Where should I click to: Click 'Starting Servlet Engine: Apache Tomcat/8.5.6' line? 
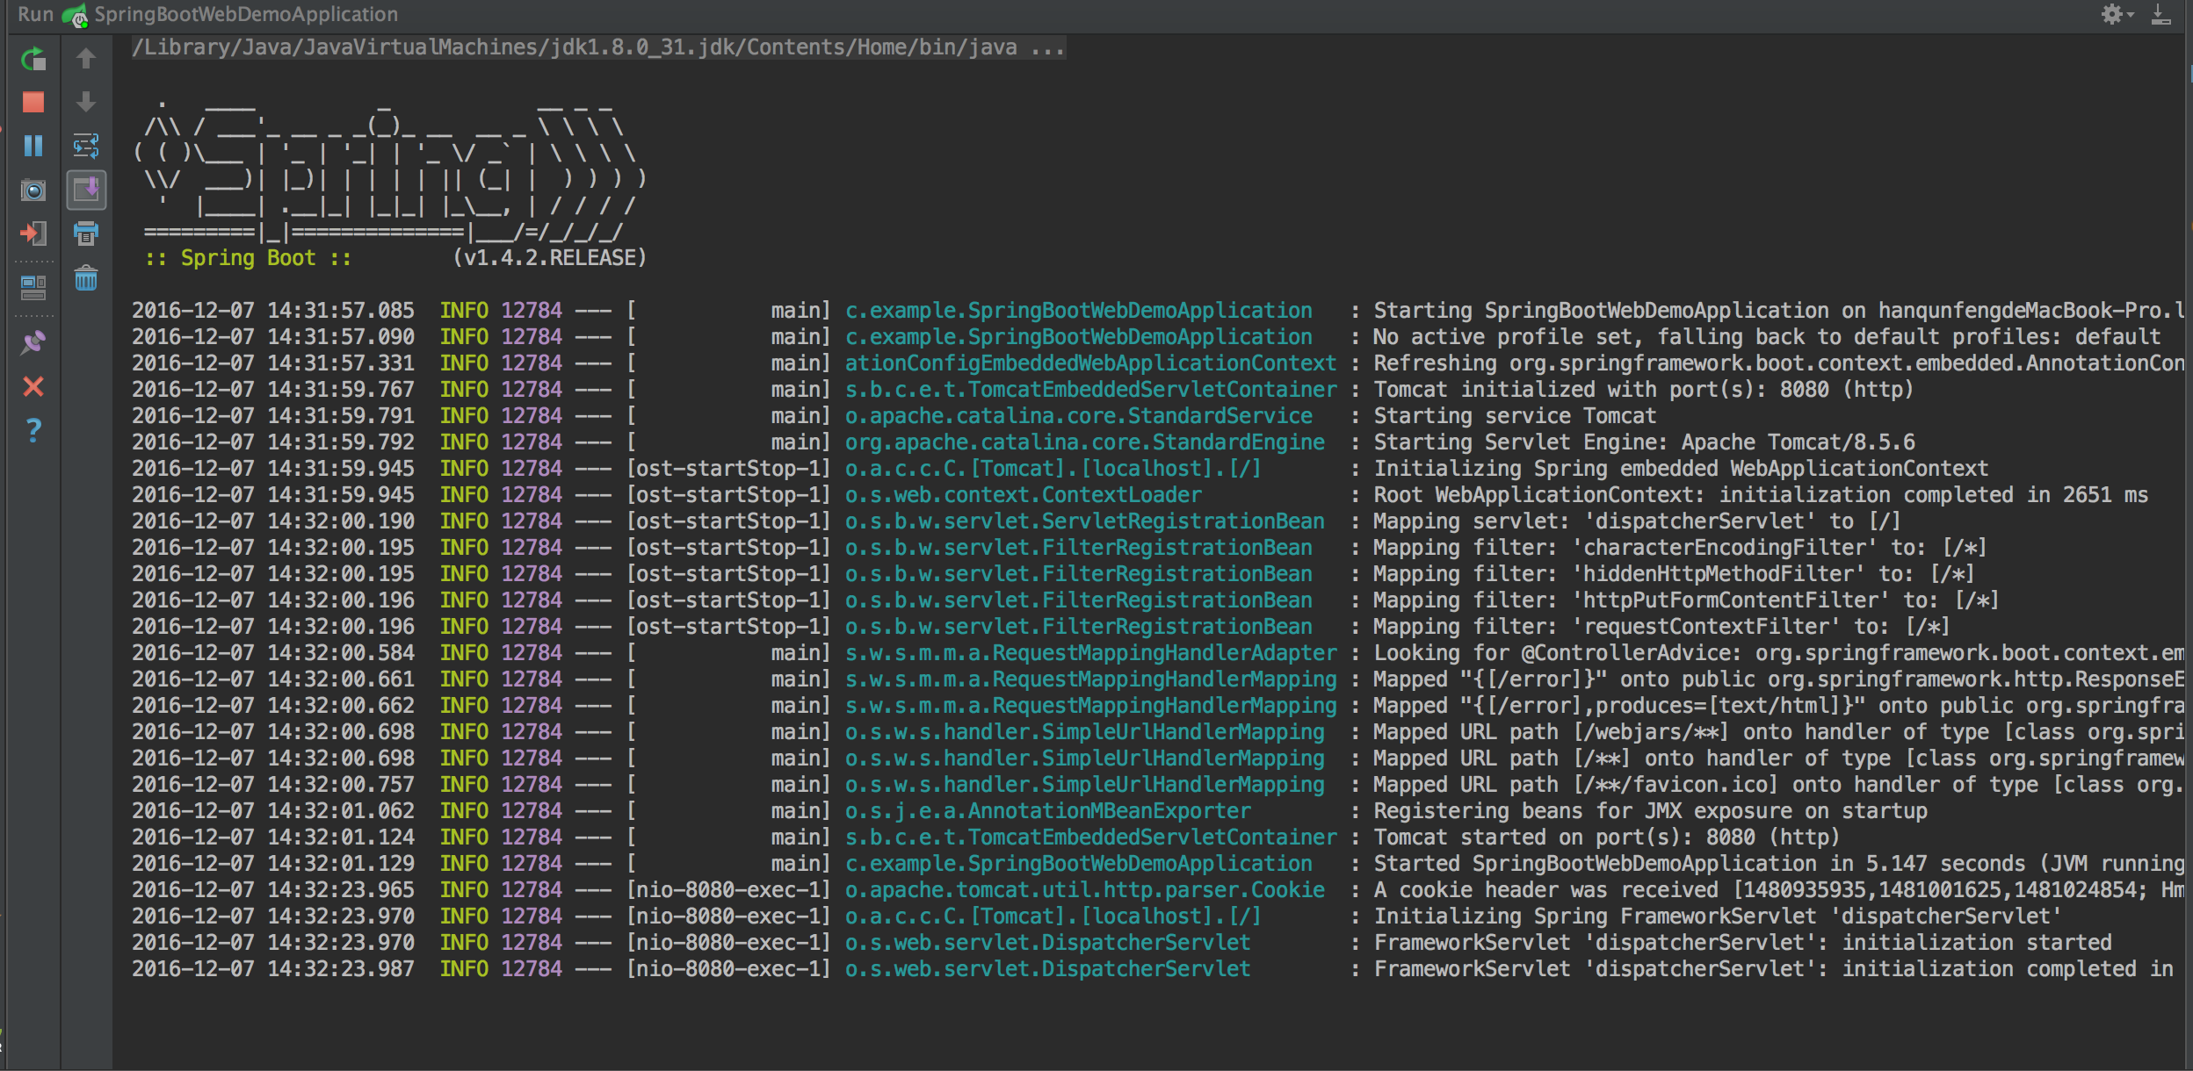point(1644,442)
